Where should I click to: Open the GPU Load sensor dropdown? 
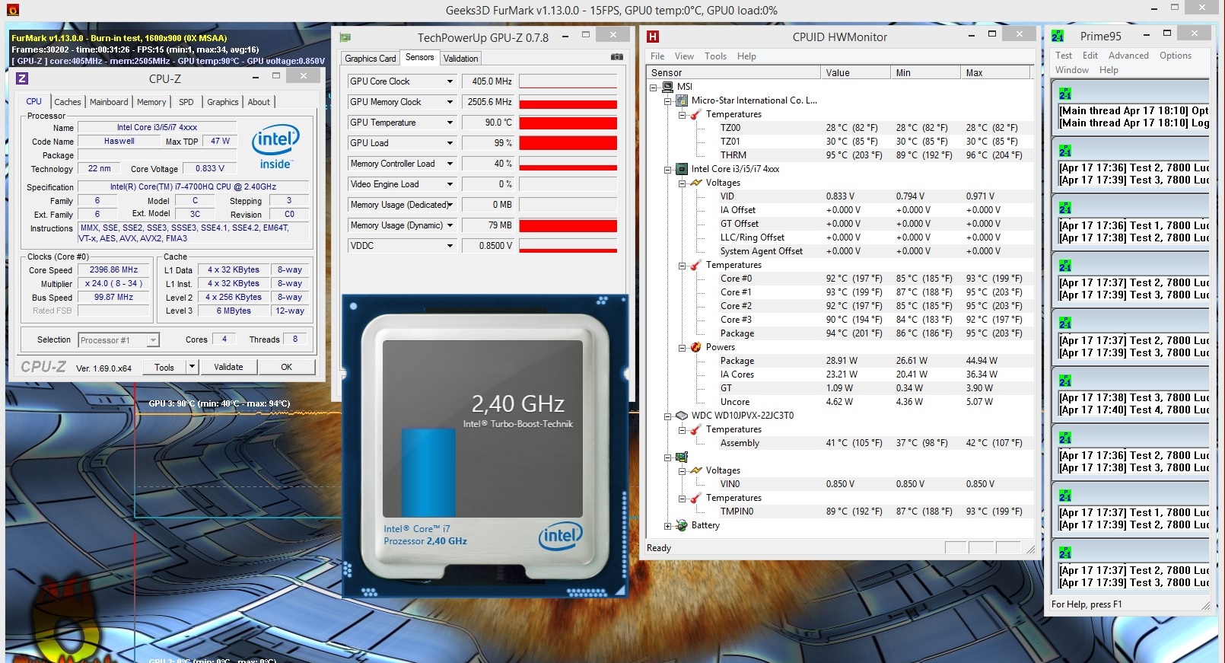(450, 143)
